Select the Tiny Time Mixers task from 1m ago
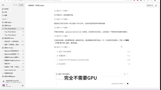 pyautogui.click(x=13, y=29)
